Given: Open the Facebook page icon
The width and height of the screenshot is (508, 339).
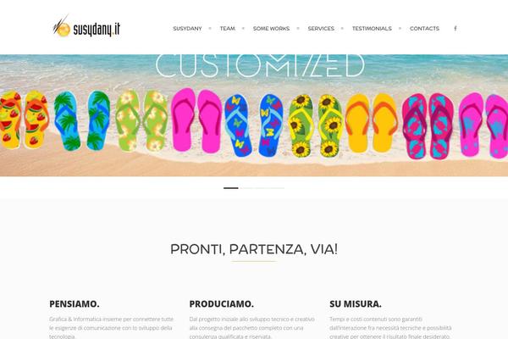Looking at the screenshot, I should 456,29.
